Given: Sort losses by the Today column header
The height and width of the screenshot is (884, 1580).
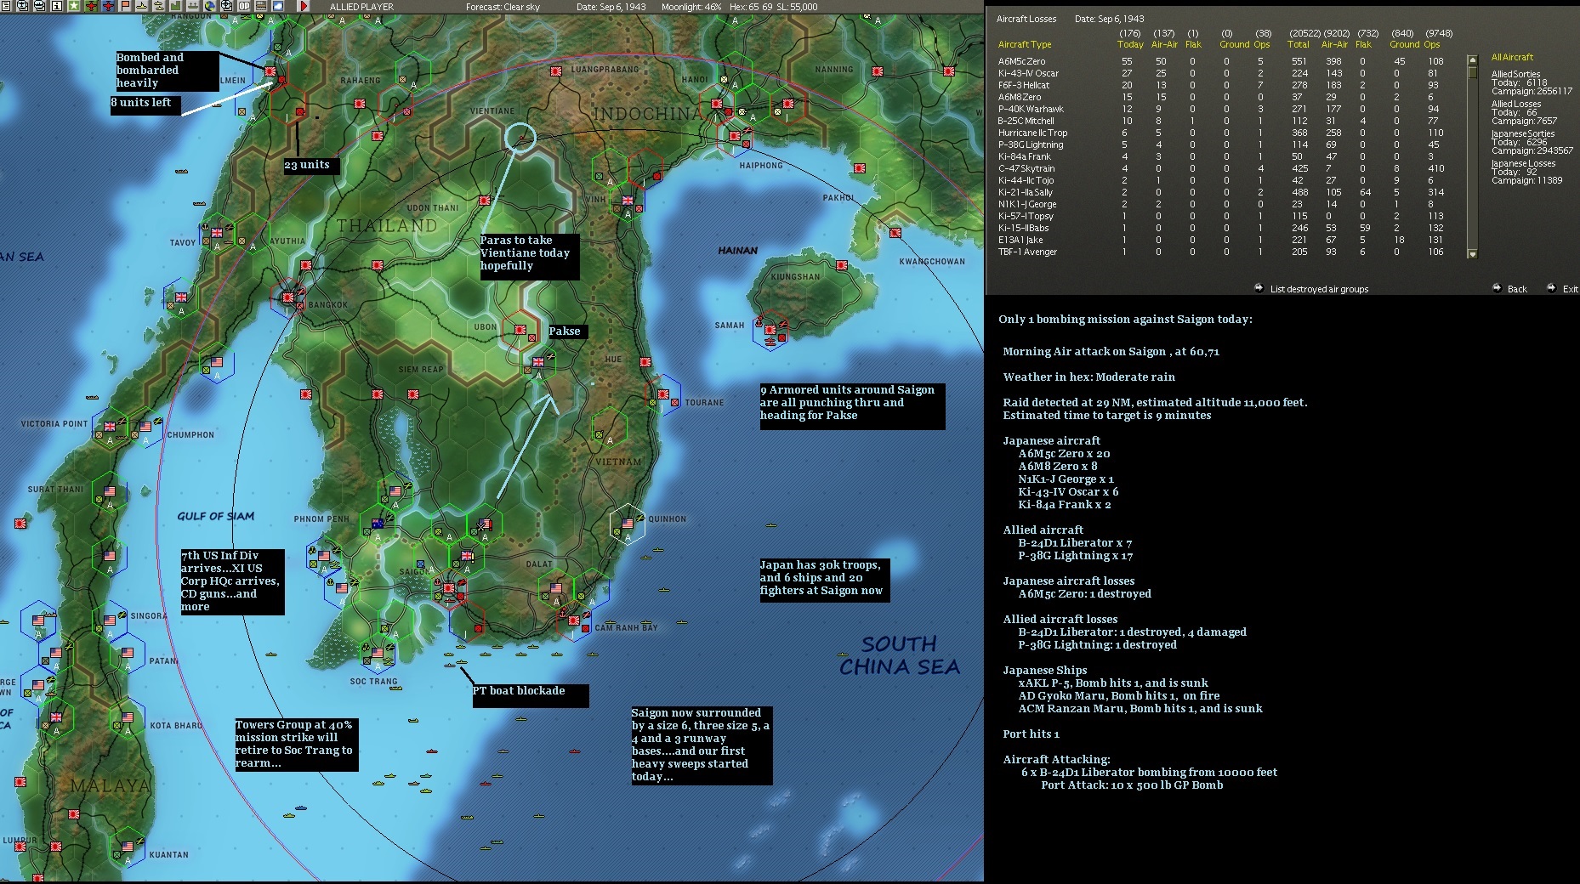Looking at the screenshot, I should (1130, 44).
